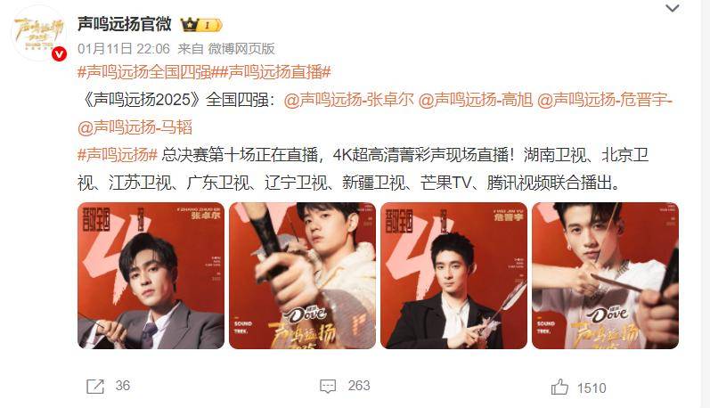Open mention @声鸣远扬-张卓尔
The width and height of the screenshot is (710, 408).
point(349,100)
